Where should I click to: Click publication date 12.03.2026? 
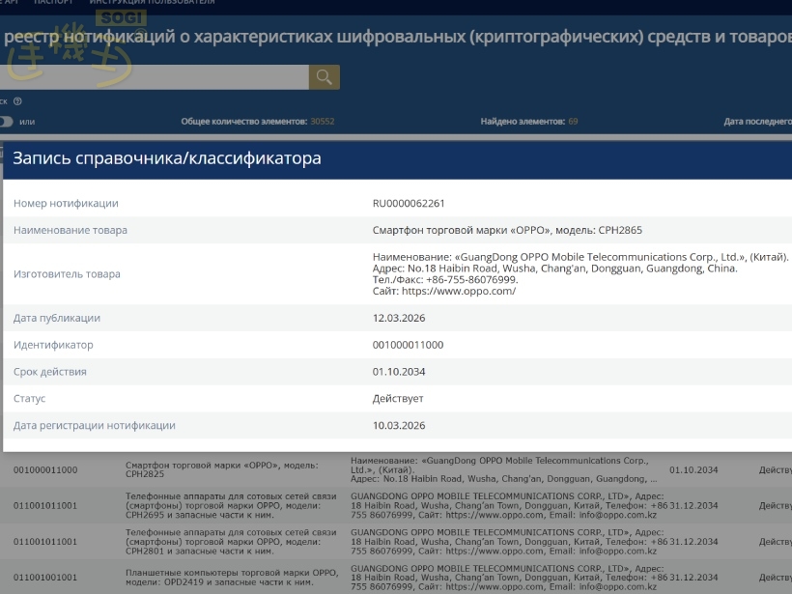point(399,318)
